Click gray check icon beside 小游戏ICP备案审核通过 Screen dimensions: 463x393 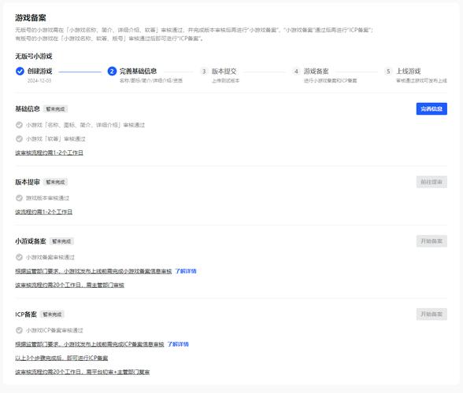(x=19, y=330)
